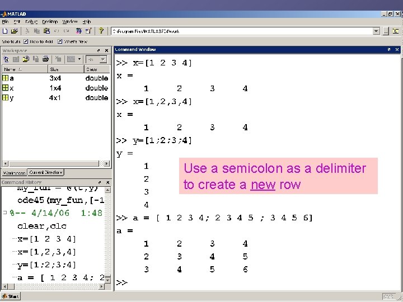Click the current directory path field
Viewport: 403px width, 302px height.
(x=242, y=31)
